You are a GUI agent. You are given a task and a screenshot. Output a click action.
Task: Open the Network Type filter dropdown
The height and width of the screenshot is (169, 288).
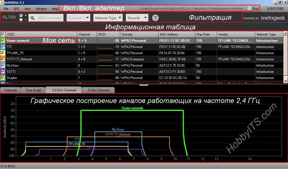pos(108,18)
